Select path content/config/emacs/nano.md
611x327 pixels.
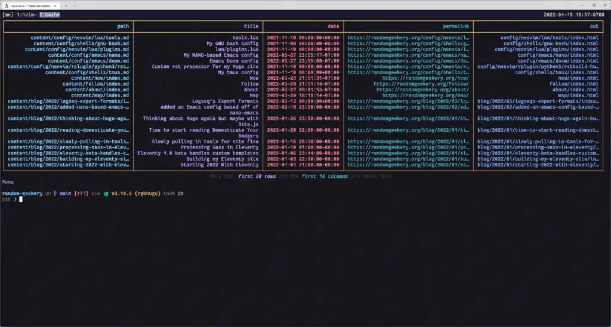pos(88,55)
